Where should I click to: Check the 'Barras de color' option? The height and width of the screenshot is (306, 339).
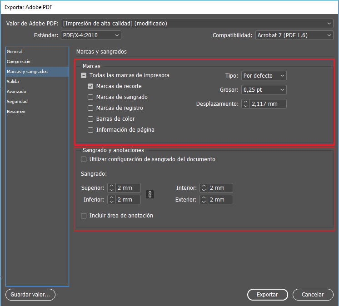(90, 119)
